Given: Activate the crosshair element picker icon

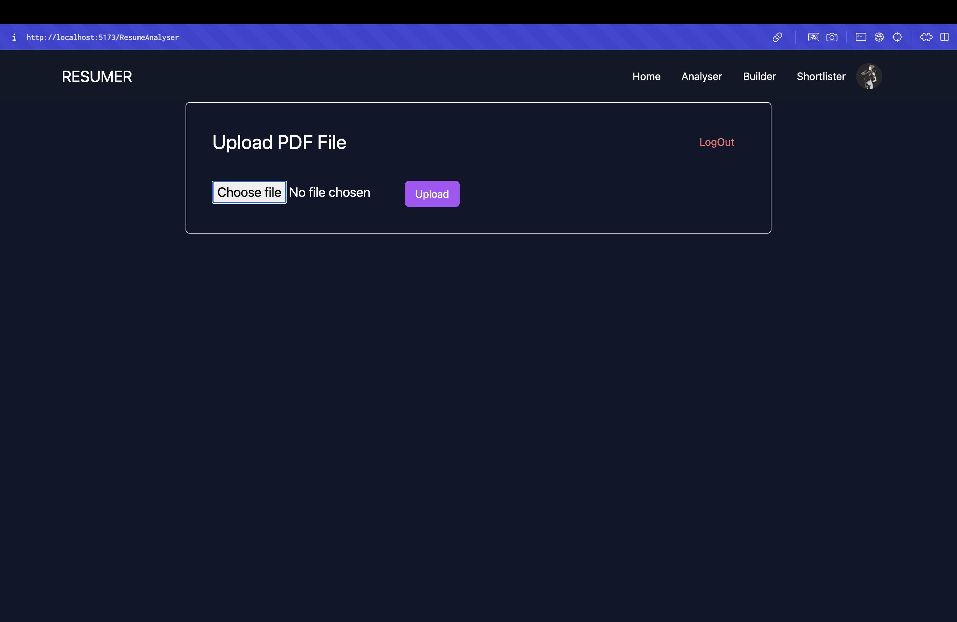Looking at the screenshot, I should (x=897, y=37).
